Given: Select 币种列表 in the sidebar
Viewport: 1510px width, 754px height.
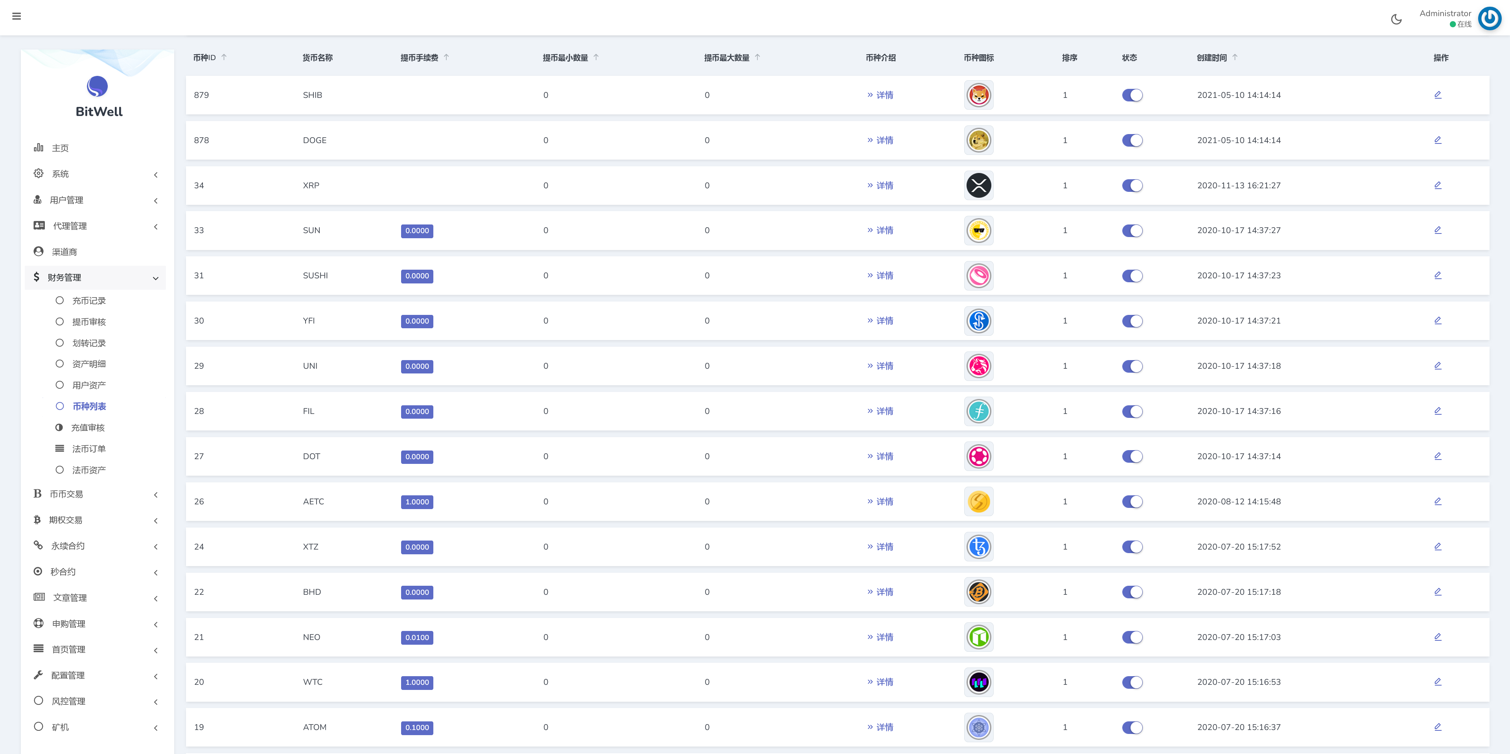Looking at the screenshot, I should (89, 406).
